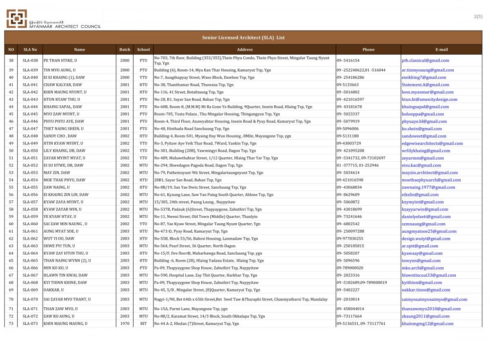Open email link htun.kt@amenitydesign.com
The width and height of the screenshot is (490, 340).
pyautogui.click(x=429, y=100)
